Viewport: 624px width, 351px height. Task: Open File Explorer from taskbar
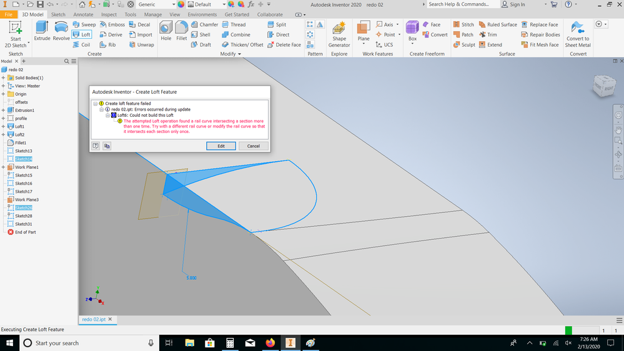point(189,343)
